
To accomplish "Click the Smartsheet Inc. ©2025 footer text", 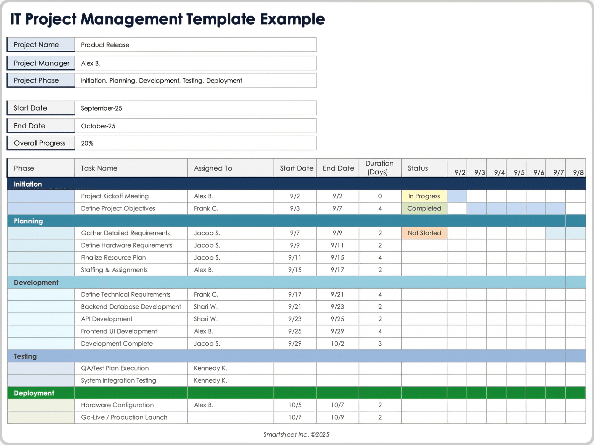I will point(296,434).
